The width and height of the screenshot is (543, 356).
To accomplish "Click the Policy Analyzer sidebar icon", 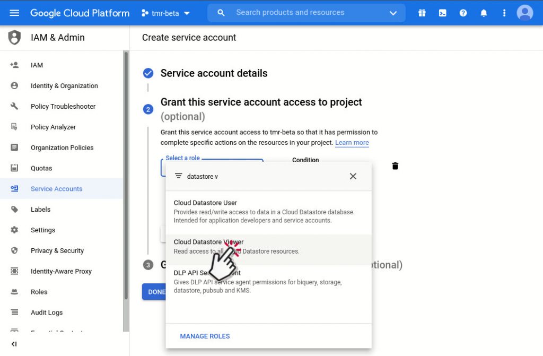I will (x=14, y=127).
